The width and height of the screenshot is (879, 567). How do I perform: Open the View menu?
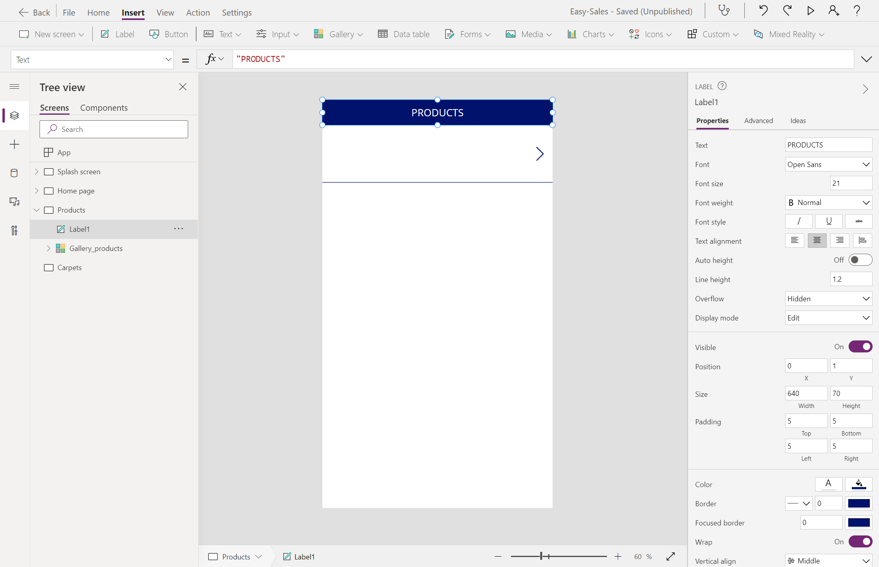[165, 12]
